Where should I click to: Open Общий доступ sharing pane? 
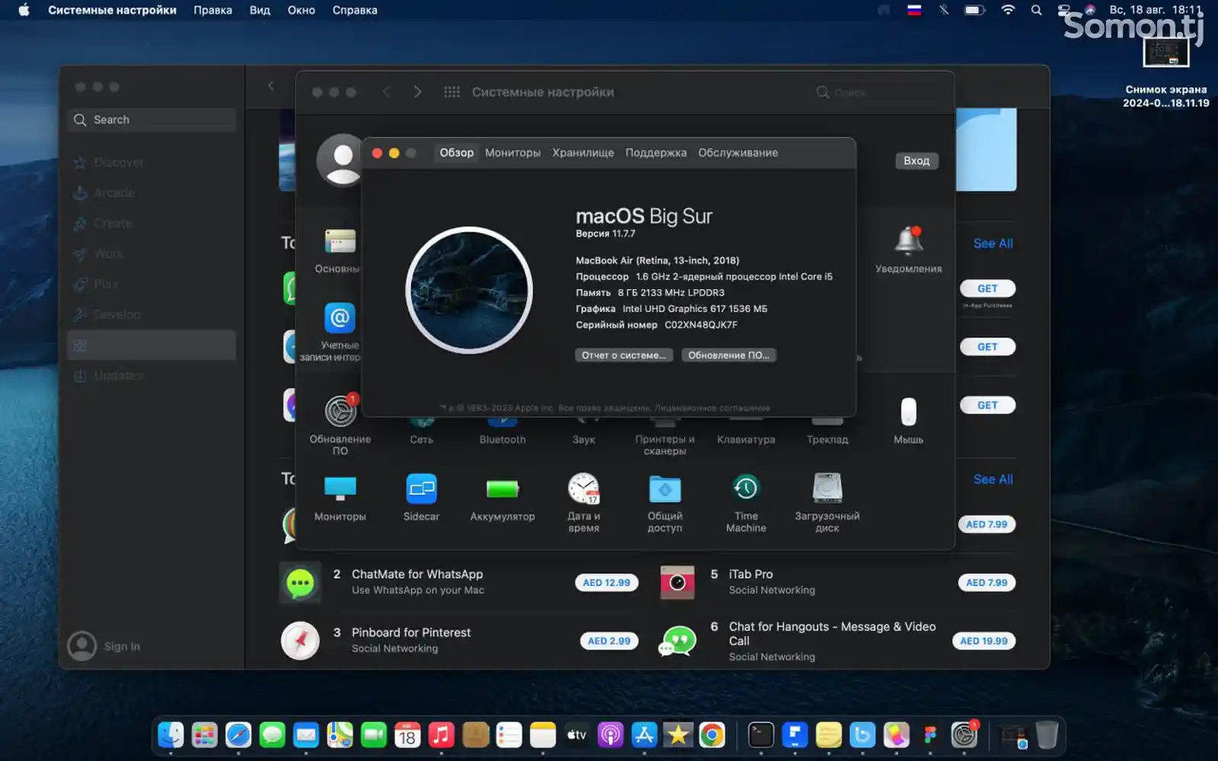tap(665, 502)
